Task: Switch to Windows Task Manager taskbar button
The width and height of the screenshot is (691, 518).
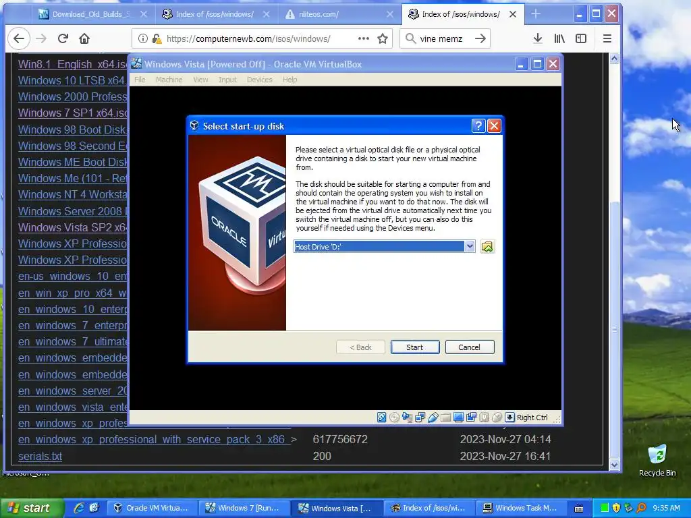Action: [520, 508]
